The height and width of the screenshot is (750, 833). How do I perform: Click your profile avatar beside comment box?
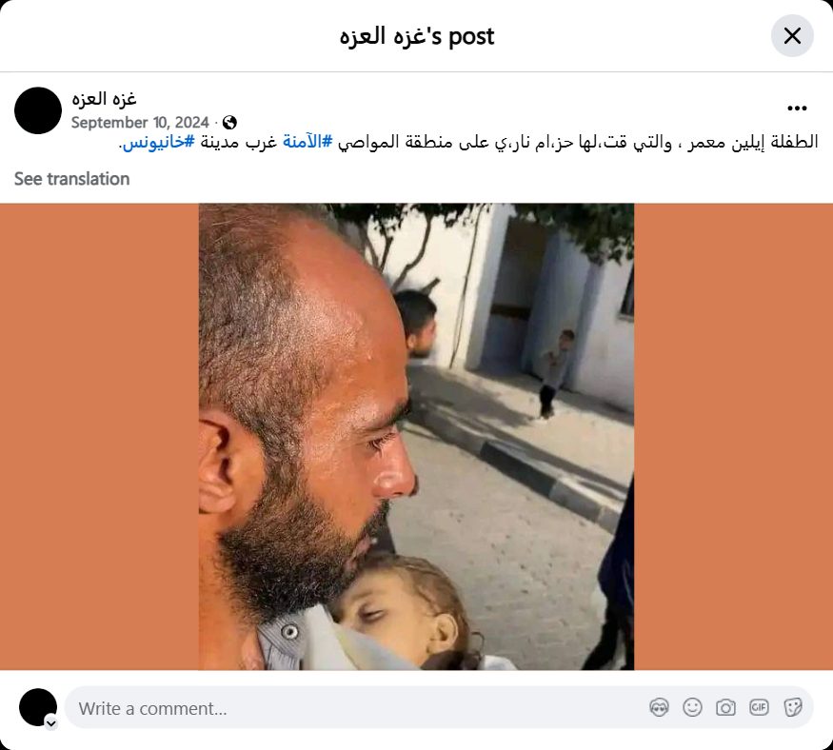tap(38, 707)
